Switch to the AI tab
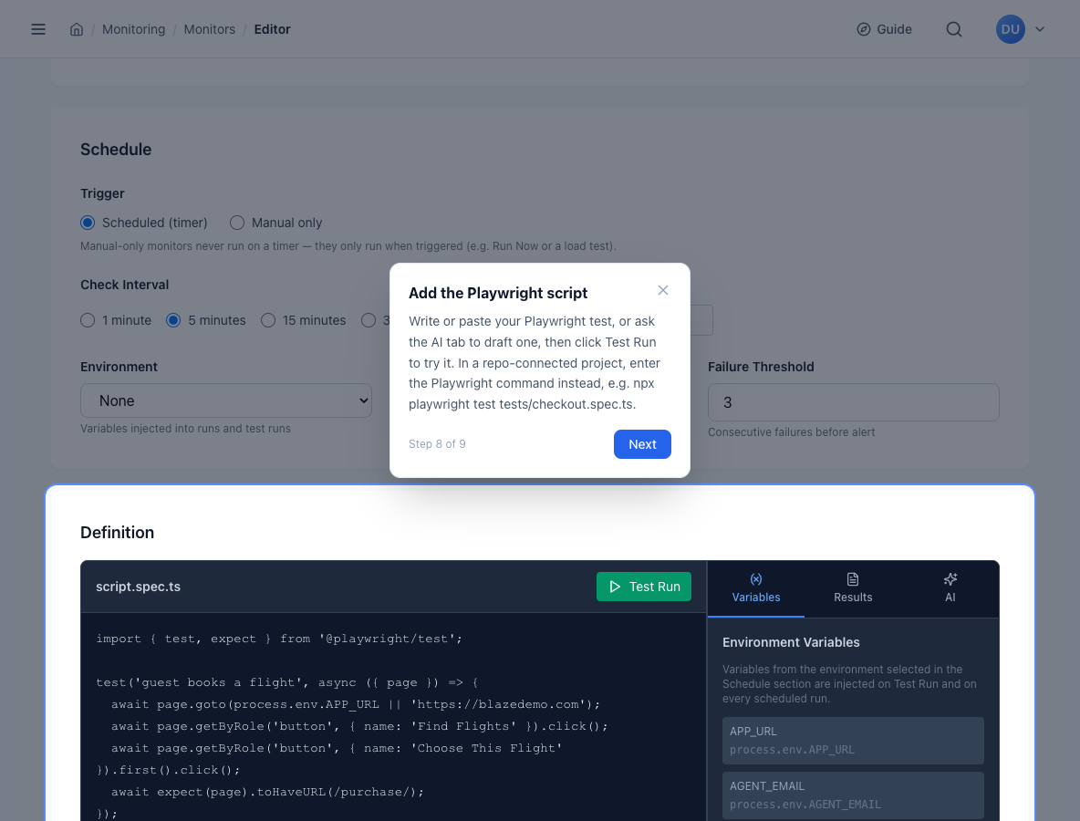The image size is (1080, 821). tap(950, 588)
